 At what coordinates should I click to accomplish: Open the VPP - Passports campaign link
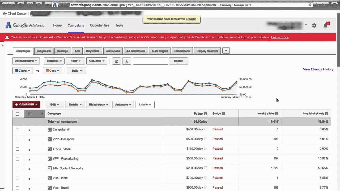(x=63, y=139)
